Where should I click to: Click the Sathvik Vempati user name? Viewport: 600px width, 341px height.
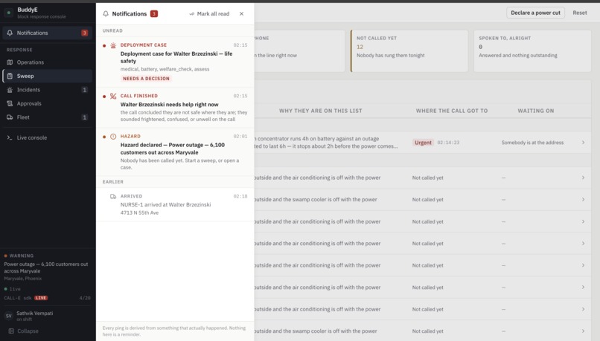click(35, 313)
